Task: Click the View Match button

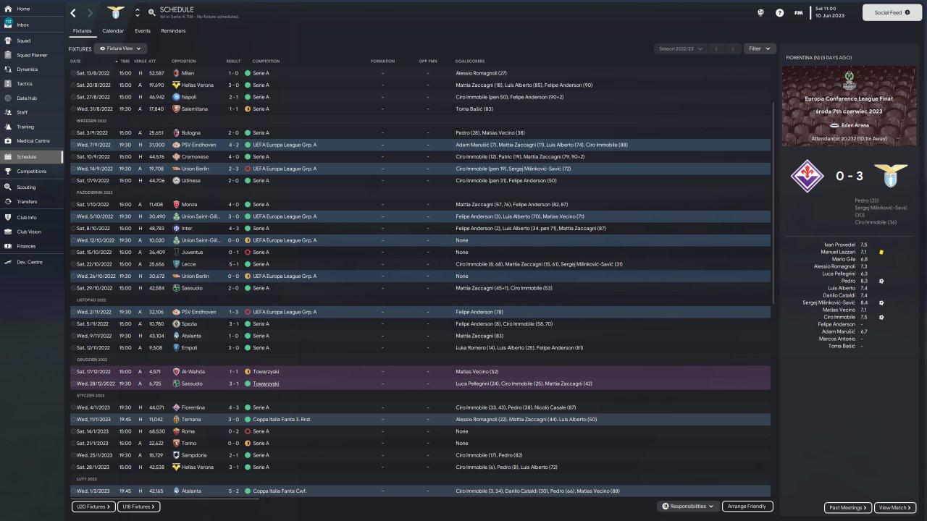Action: tap(895, 508)
